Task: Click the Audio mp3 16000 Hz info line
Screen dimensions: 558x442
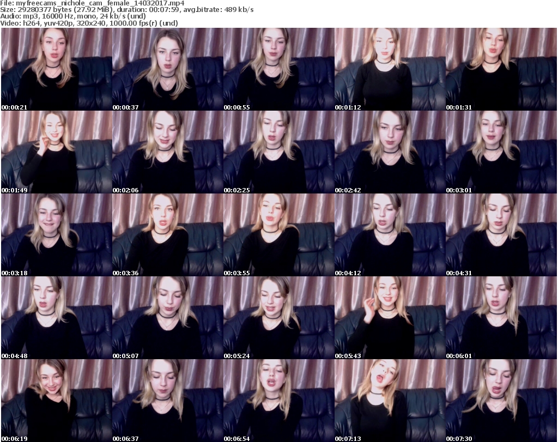Action: coord(73,16)
